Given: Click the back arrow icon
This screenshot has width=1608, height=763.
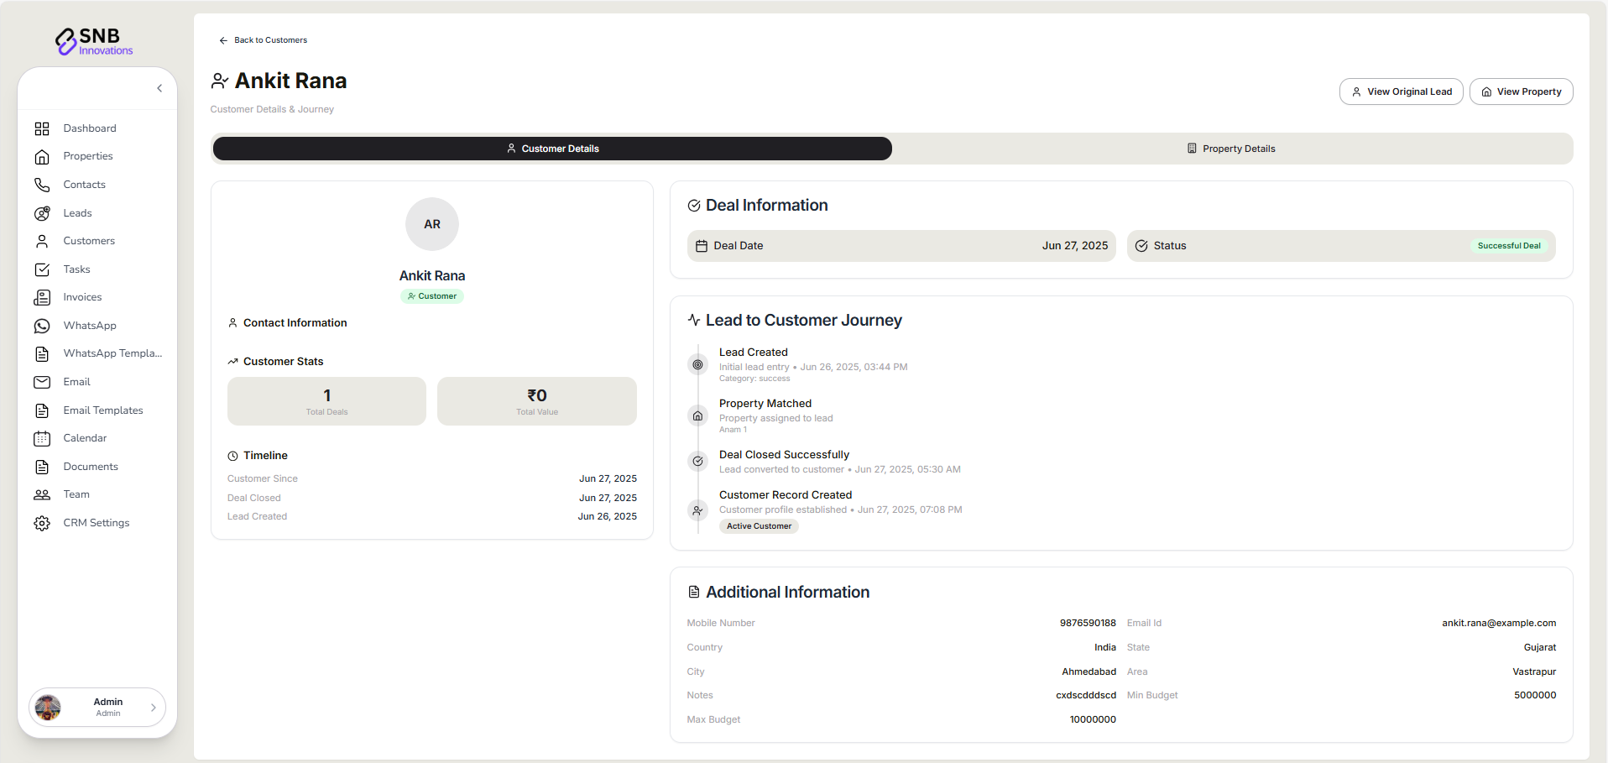Looking at the screenshot, I should coord(223,40).
